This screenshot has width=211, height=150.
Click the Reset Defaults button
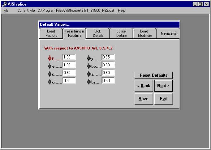click(153, 75)
